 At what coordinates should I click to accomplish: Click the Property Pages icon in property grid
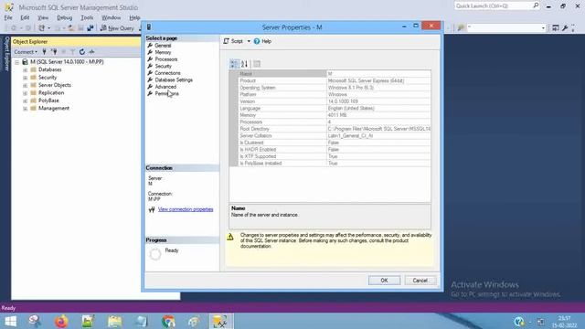tap(257, 64)
